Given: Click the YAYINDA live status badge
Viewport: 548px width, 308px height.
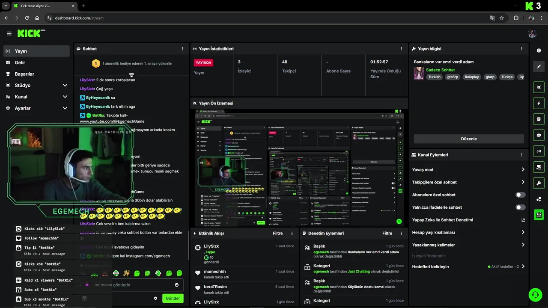Looking at the screenshot, I should pos(203,62).
